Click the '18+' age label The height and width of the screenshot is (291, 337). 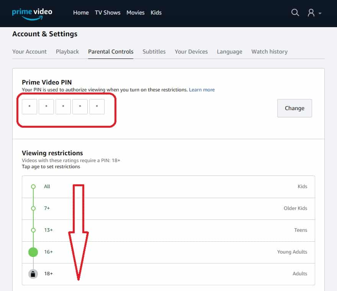click(x=48, y=274)
